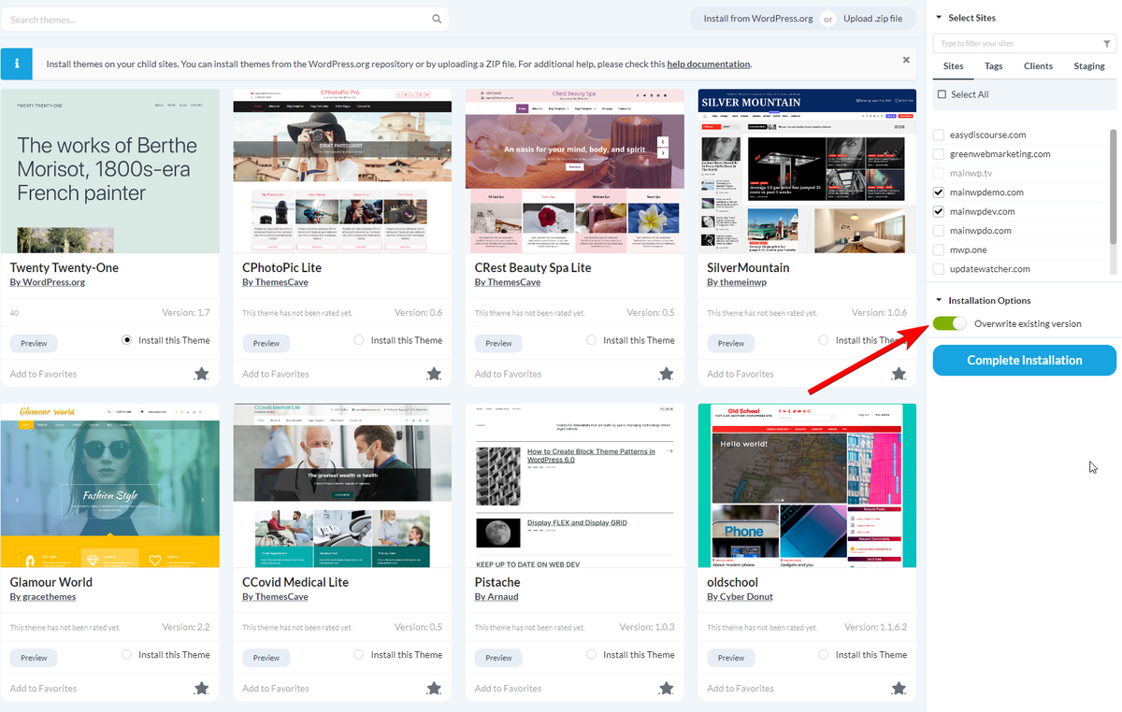Select Install this Theme for CCovid Medical Lite

pyautogui.click(x=359, y=655)
